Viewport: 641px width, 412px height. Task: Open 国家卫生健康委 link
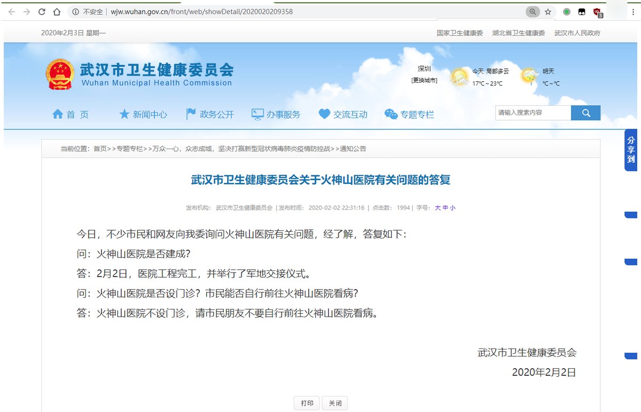(460, 33)
